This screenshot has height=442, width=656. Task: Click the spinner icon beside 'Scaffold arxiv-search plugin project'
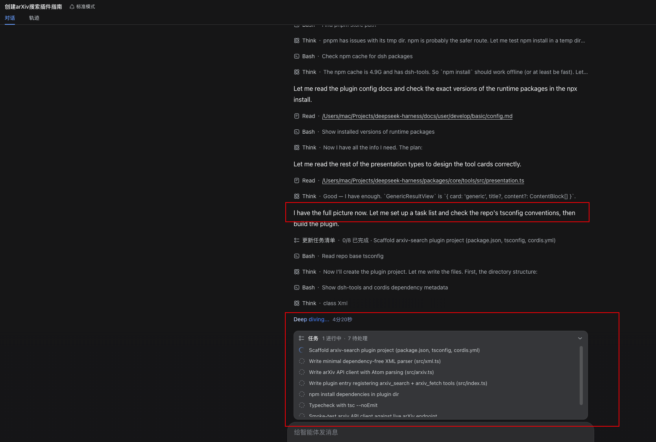pyautogui.click(x=302, y=350)
